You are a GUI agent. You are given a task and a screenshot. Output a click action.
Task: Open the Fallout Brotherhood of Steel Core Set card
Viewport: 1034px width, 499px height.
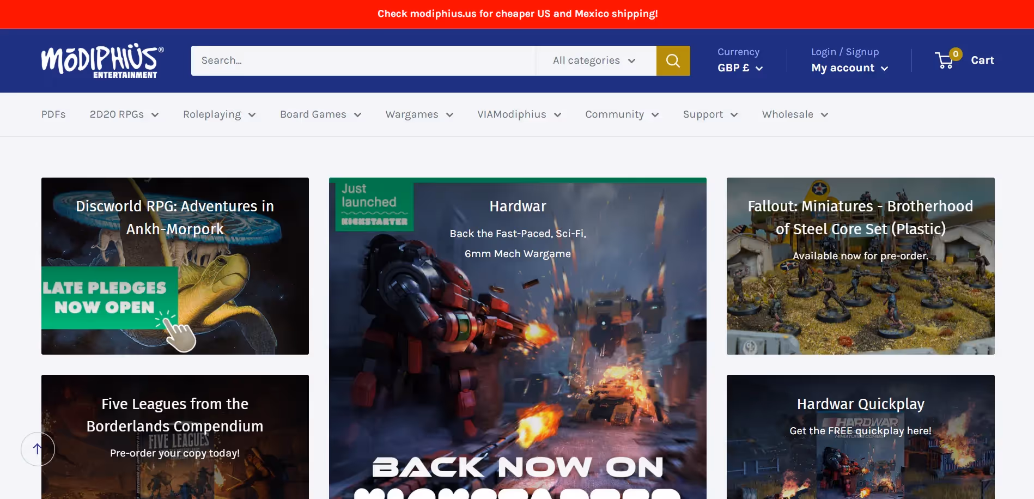click(861, 266)
